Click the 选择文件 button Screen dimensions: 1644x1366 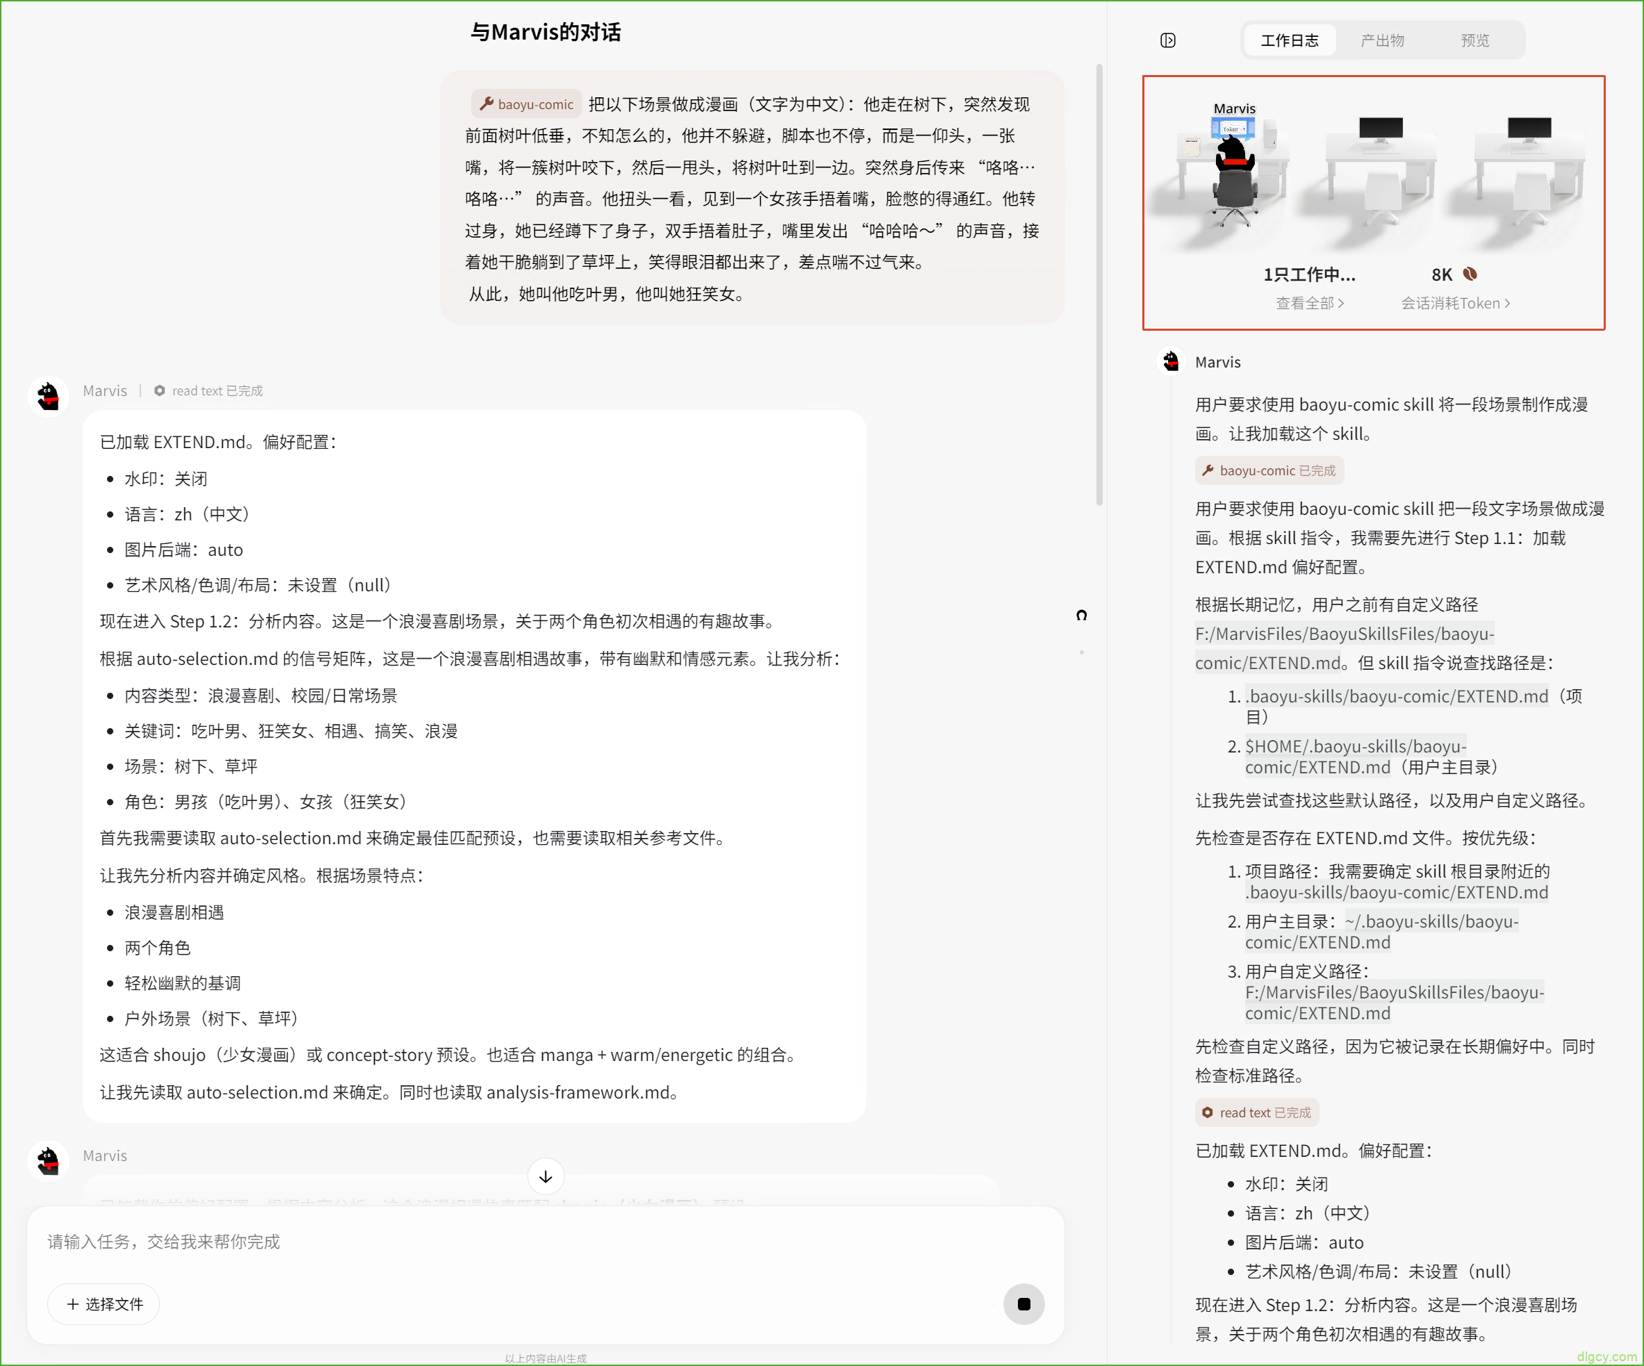(104, 1304)
